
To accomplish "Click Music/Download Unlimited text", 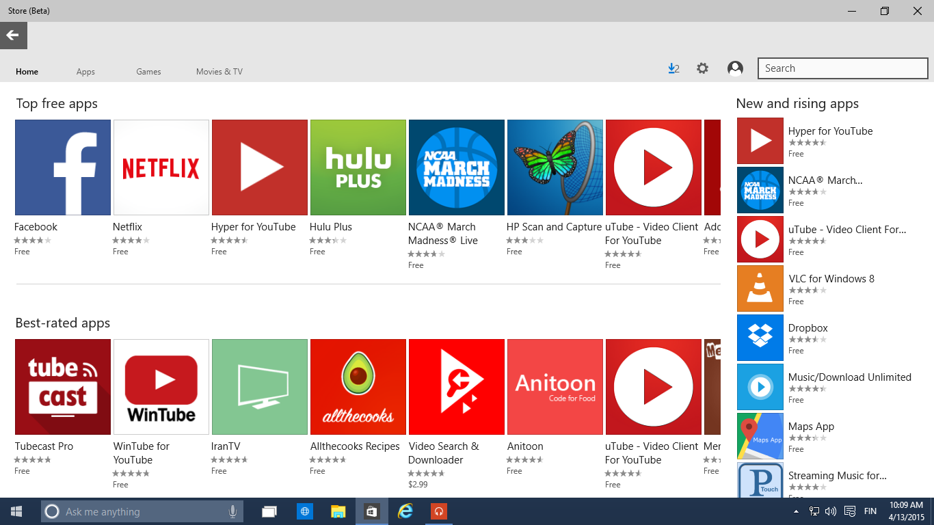I will point(850,377).
